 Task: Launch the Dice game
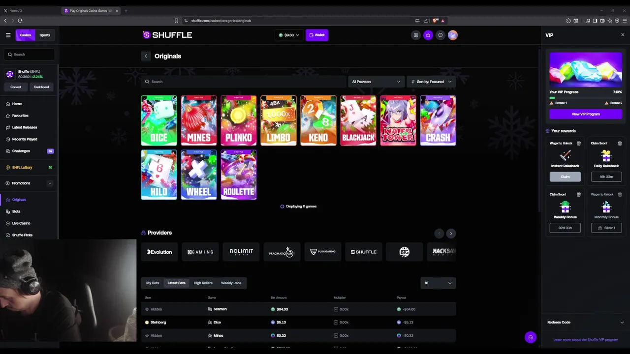pos(159,120)
